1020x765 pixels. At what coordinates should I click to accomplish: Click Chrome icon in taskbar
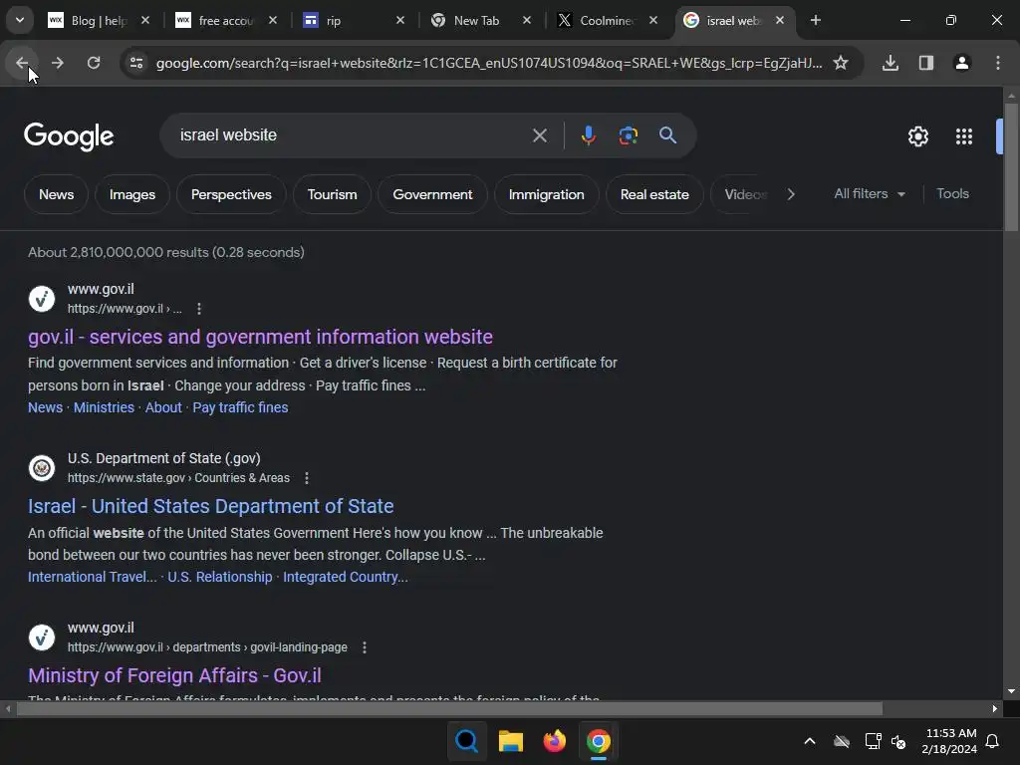[599, 741]
